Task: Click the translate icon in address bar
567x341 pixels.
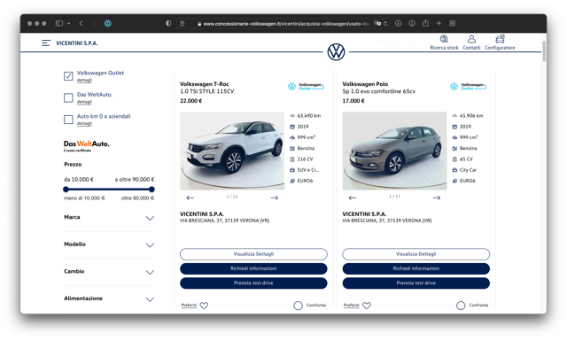Action: click(377, 24)
